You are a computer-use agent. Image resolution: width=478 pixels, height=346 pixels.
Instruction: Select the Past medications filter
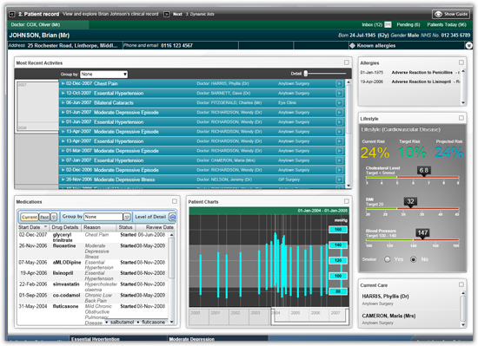pyautogui.click(x=44, y=217)
